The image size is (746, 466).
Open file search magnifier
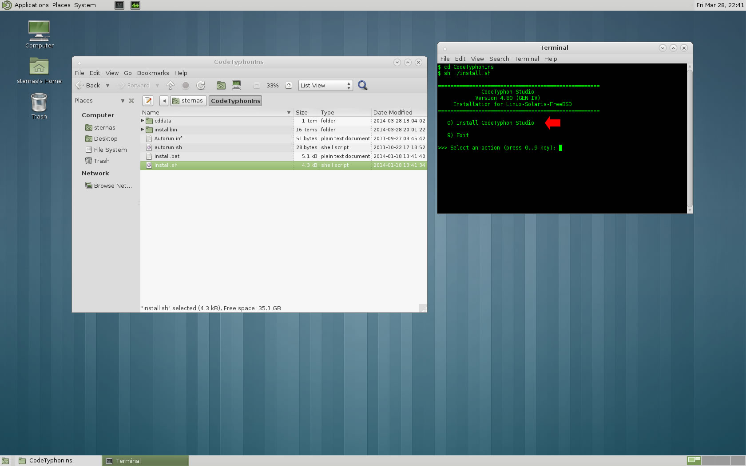click(x=363, y=85)
